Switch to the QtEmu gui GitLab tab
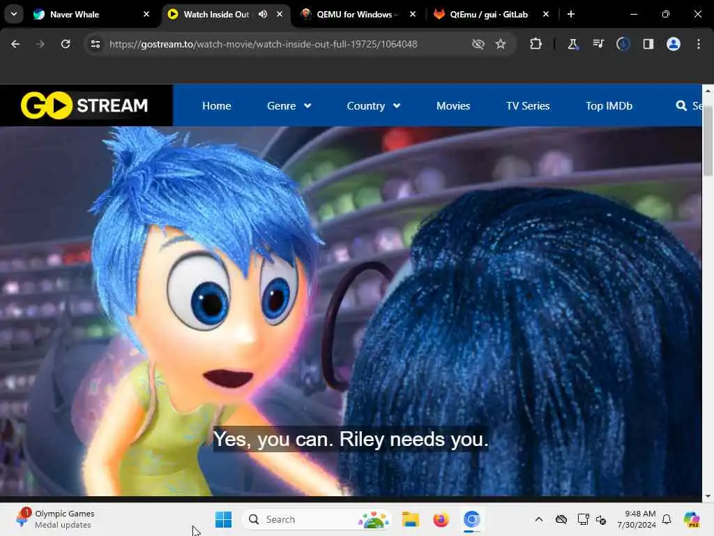The width and height of the screenshot is (714, 536). coord(489,14)
